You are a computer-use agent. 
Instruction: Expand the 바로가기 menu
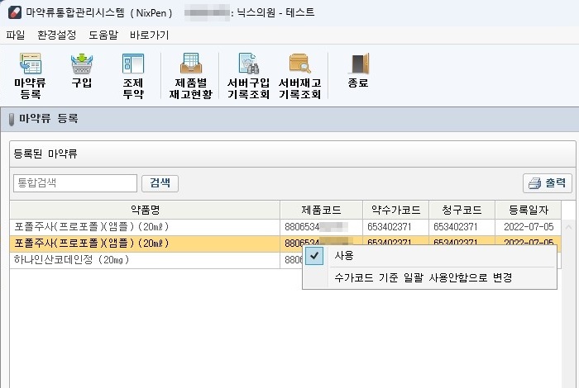pos(149,35)
